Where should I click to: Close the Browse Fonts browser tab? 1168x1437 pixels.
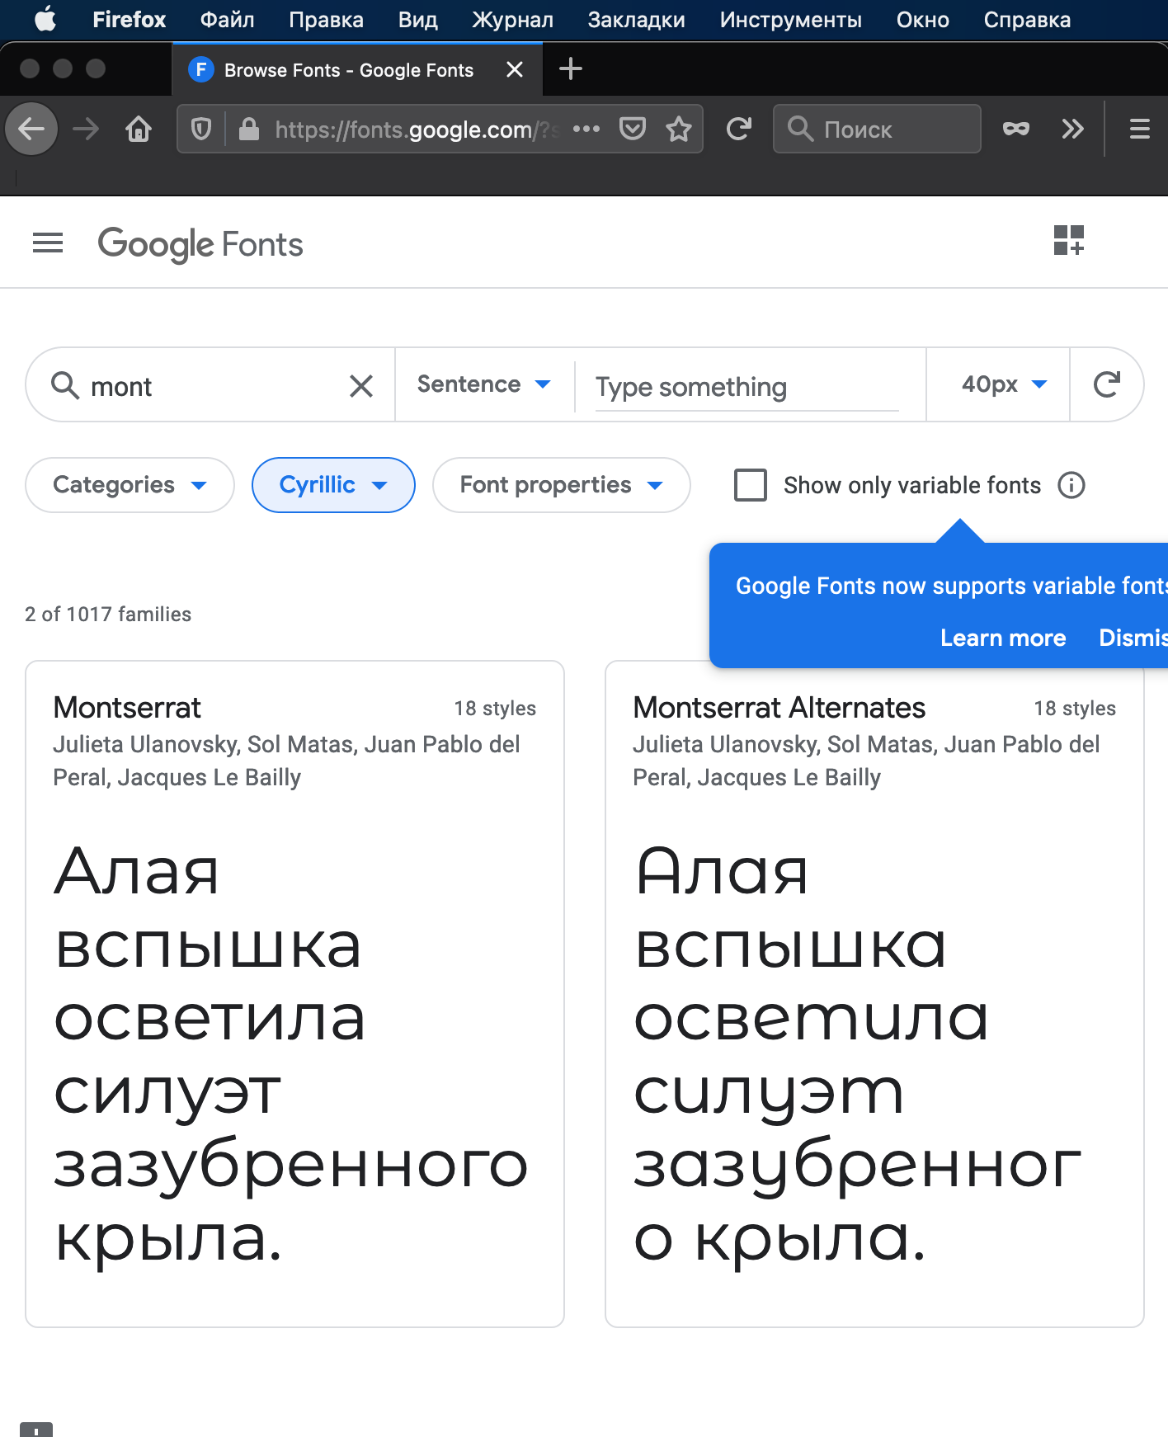515,69
